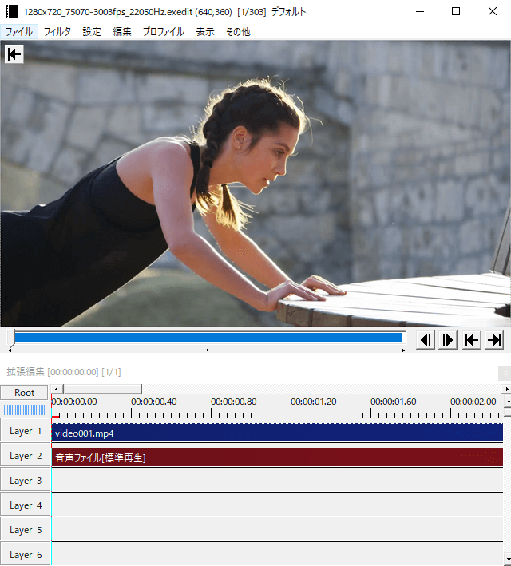Minimize the AviUtl main window
Screen dimensions: 511x566
click(x=420, y=11)
